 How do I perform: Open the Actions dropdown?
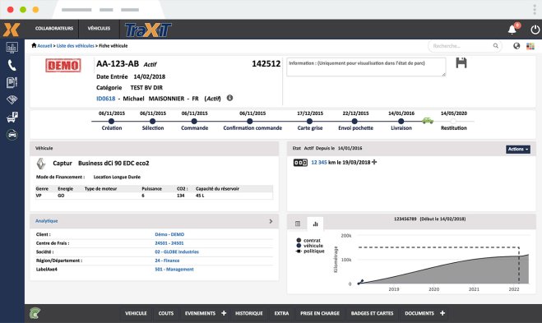tap(518, 150)
